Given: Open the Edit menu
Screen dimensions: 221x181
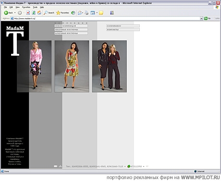Looking at the screenshot, I should tap(11, 7).
